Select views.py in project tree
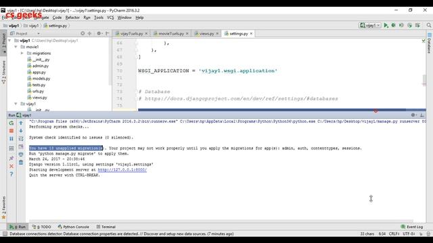433x243 pixels. point(37,97)
